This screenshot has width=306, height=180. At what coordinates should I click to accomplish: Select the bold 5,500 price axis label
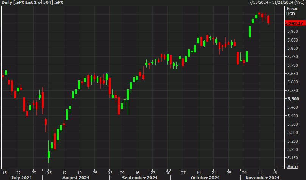click(x=293, y=99)
